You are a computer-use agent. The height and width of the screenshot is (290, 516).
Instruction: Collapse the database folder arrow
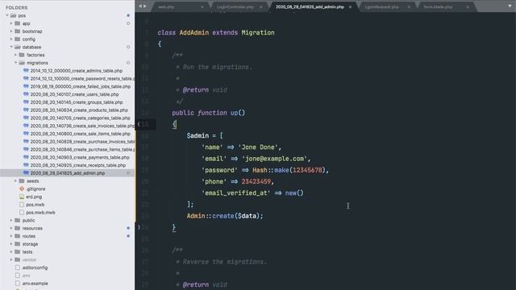point(11,47)
